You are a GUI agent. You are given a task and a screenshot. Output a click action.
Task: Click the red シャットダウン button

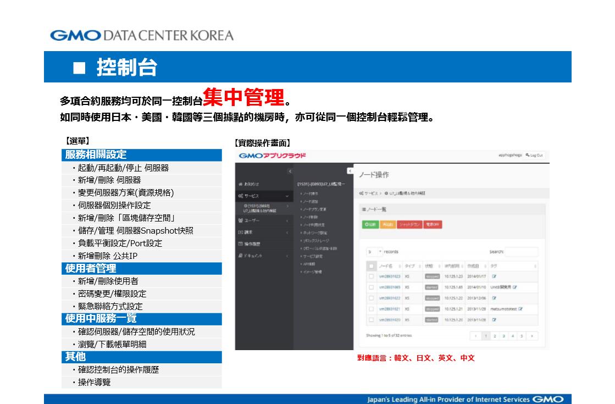(409, 224)
